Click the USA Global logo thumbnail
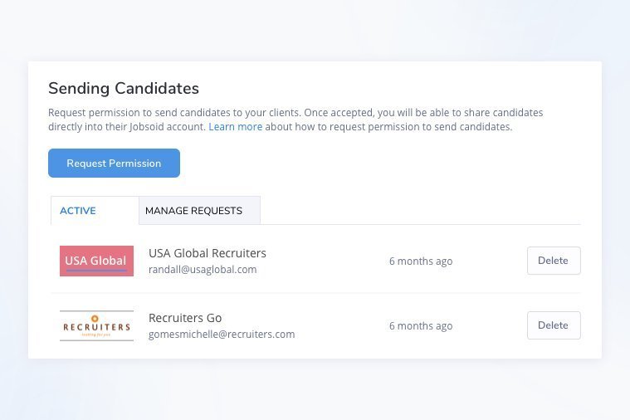The image size is (630, 420). (96, 261)
